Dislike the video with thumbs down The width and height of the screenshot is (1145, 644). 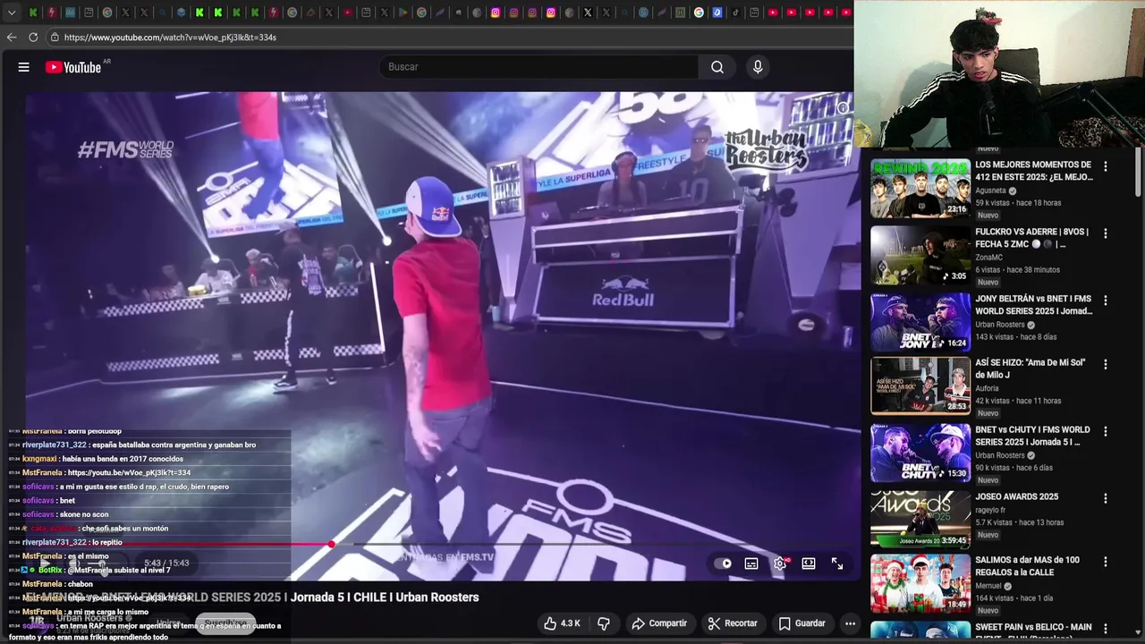tap(604, 623)
